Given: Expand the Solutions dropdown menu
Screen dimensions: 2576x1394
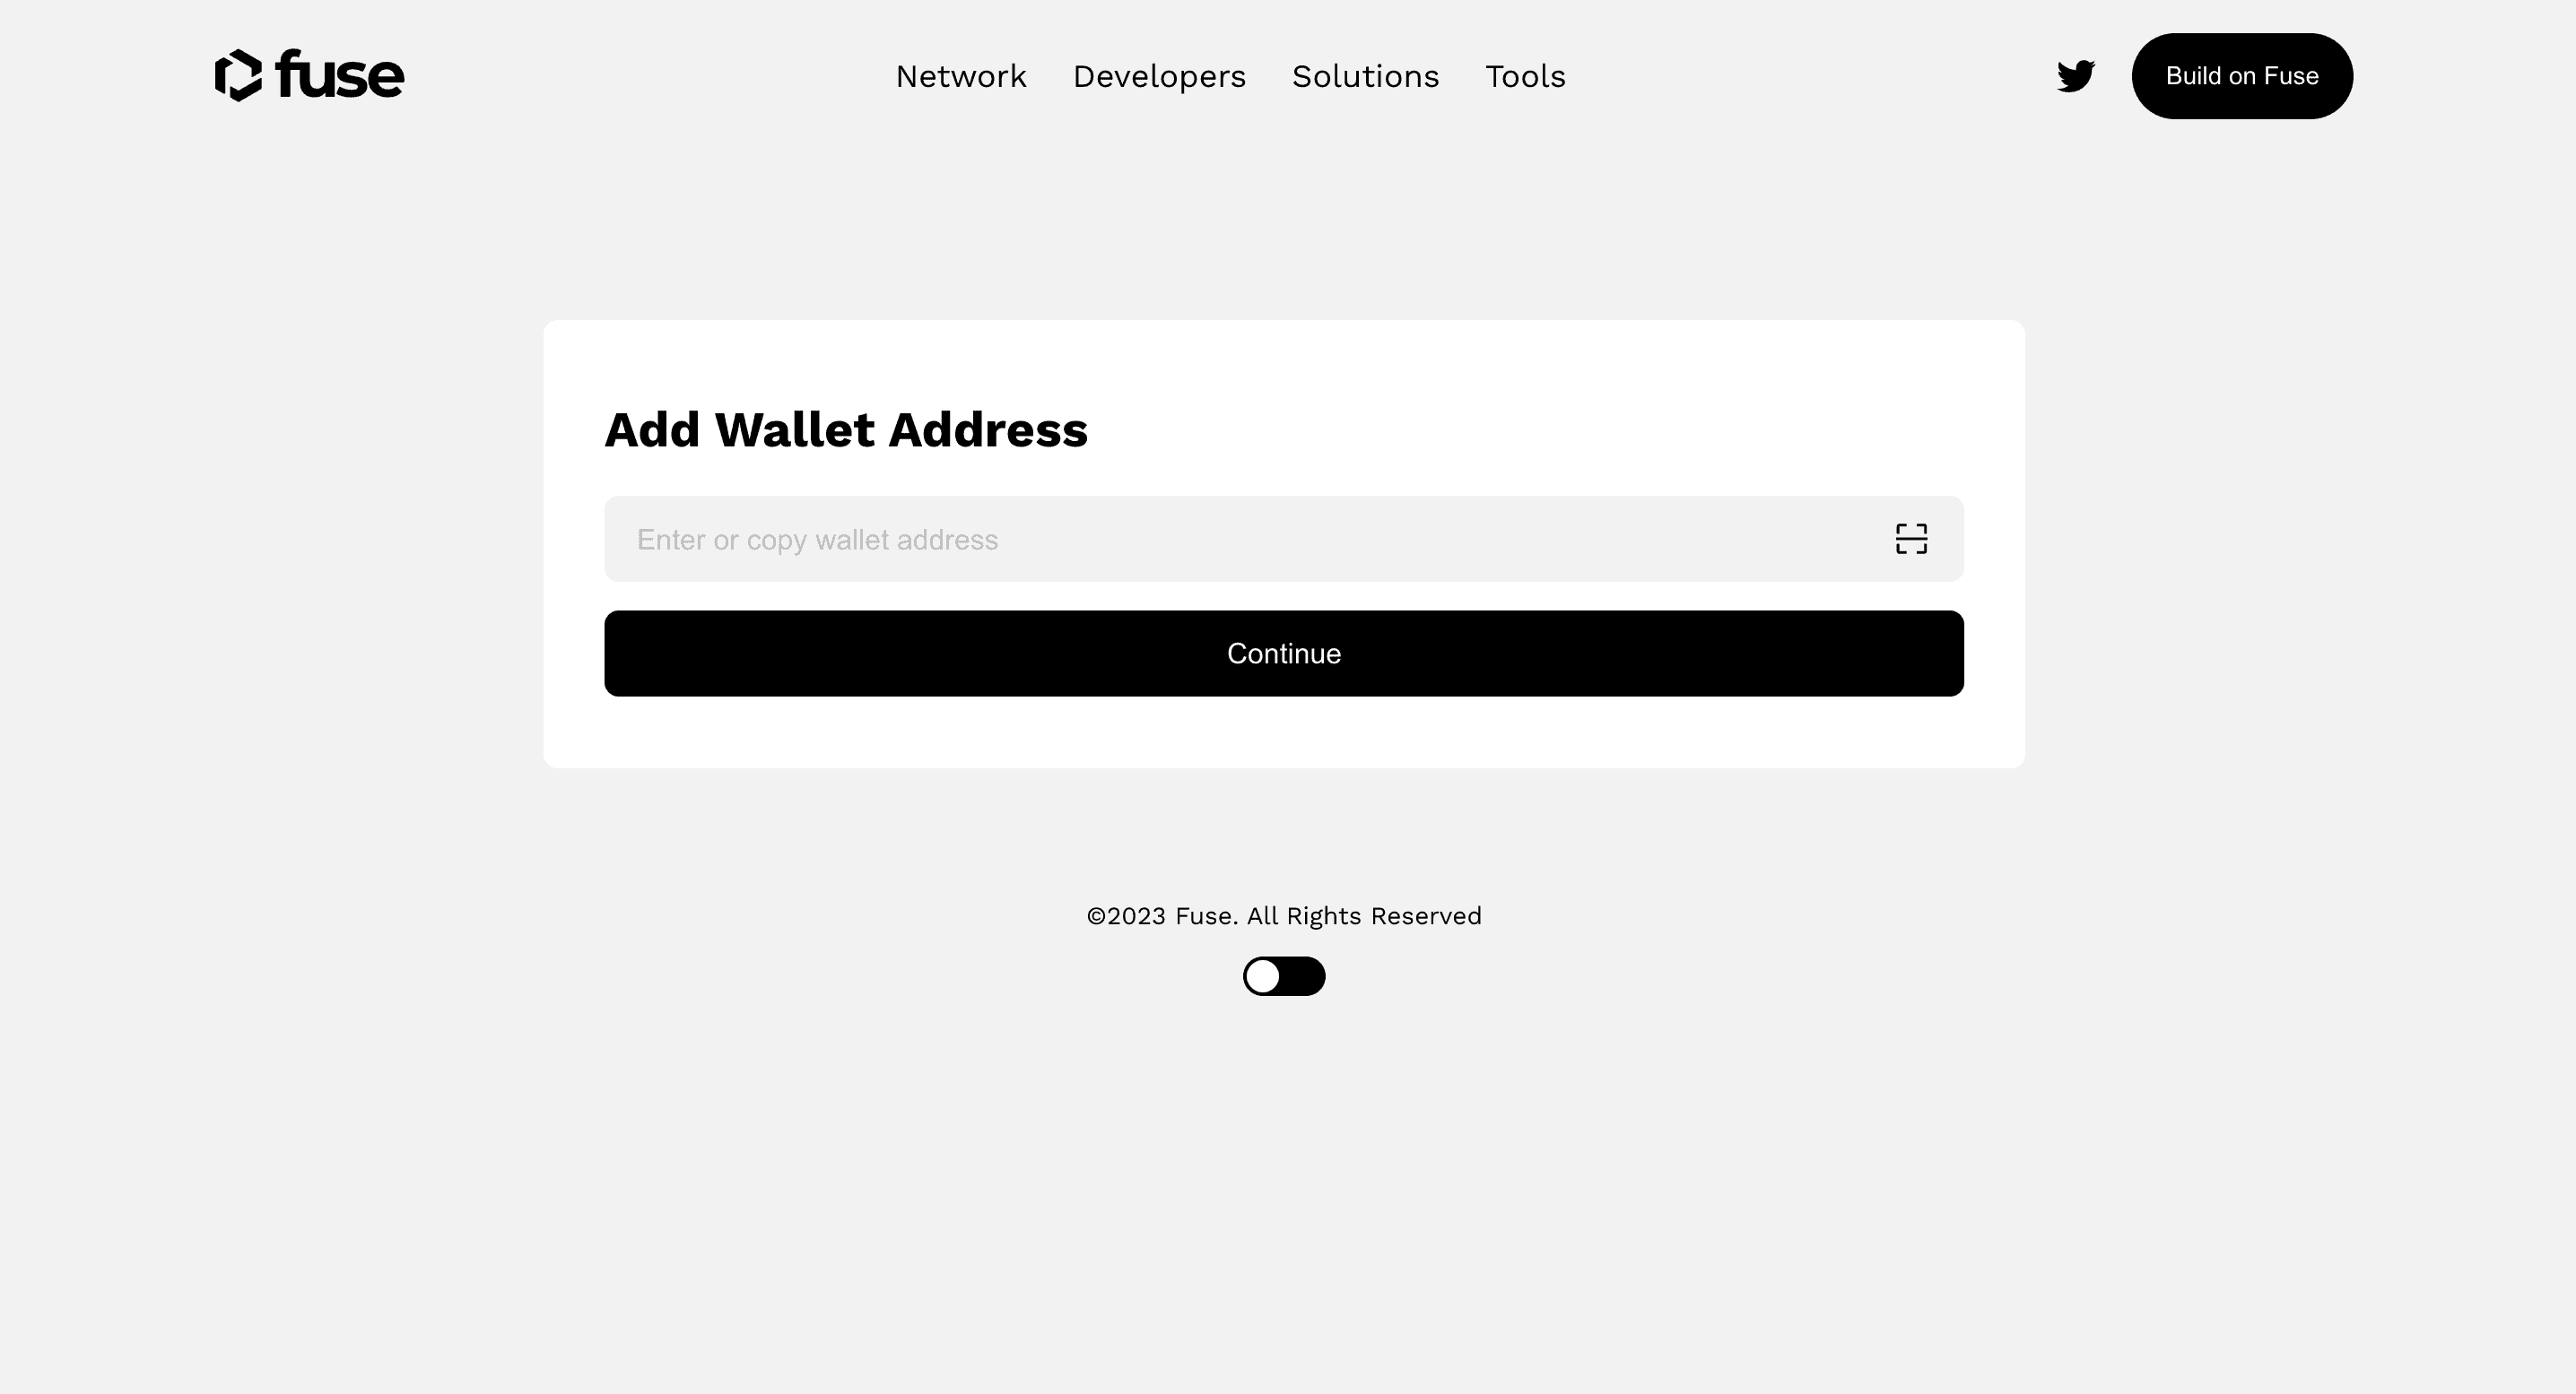Looking at the screenshot, I should (x=1365, y=75).
